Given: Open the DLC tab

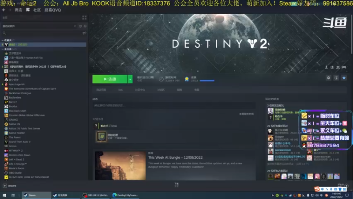Looking at the screenshot, I should tap(120, 90).
